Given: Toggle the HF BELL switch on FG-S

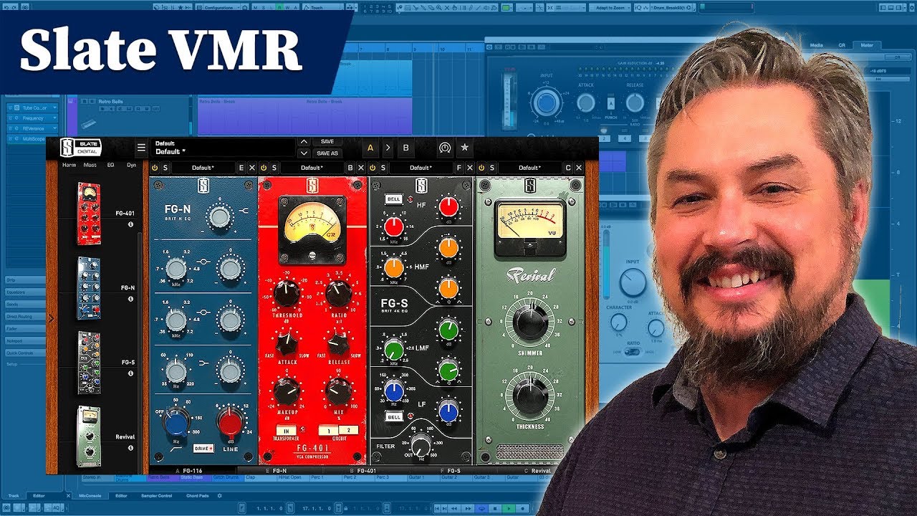Looking at the screenshot, I should (393, 199).
